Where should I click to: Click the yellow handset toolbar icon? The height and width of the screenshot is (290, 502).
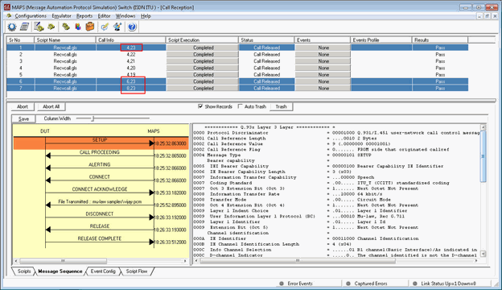[x=66, y=27]
